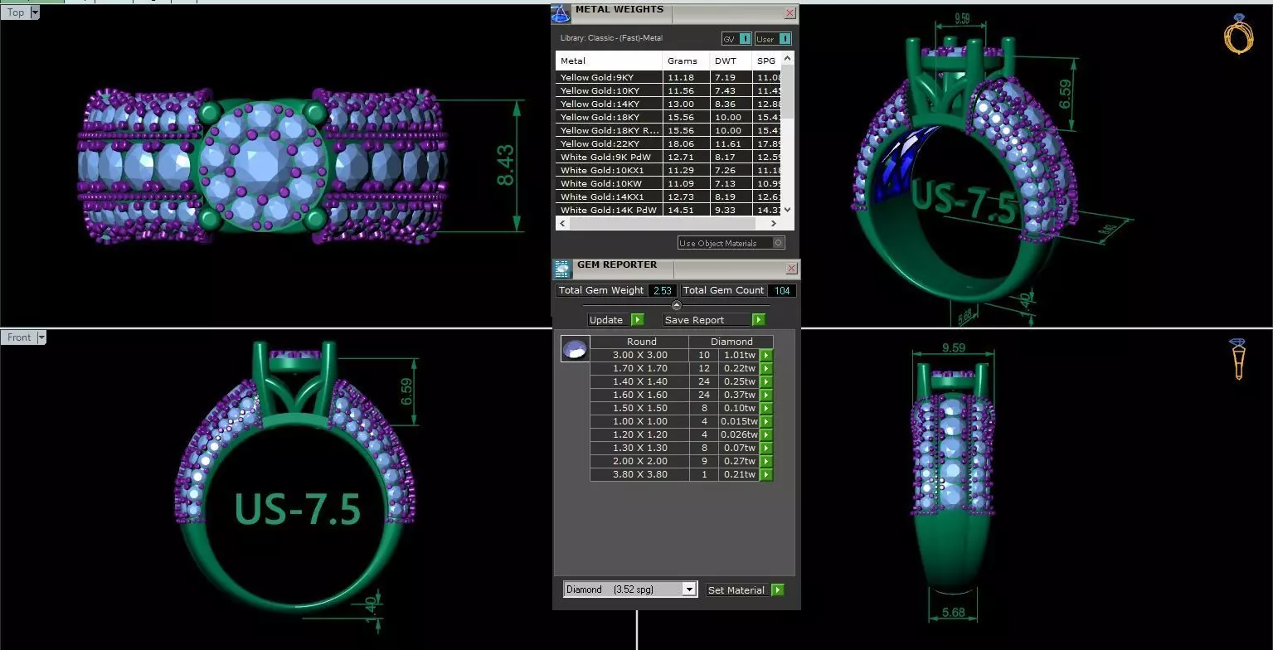
Task: Click the Diamond column header in gem table
Action: [731, 342]
